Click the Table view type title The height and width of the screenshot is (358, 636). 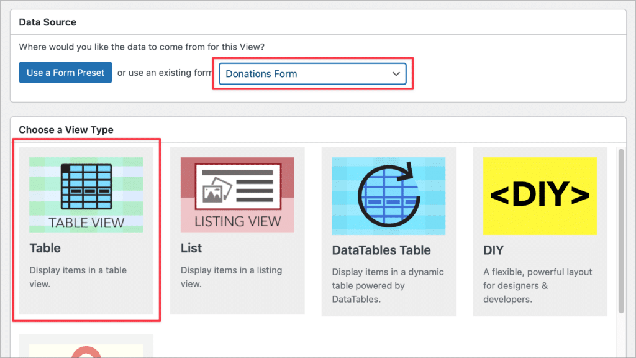pyautogui.click(x=45, y=248)
